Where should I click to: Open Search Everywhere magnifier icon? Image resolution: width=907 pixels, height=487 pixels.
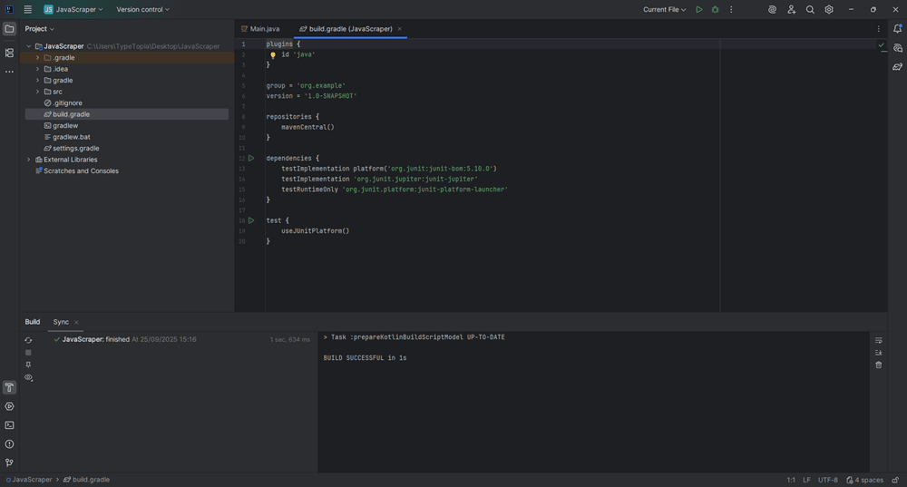pyautogui.click(x=810, y=10)
